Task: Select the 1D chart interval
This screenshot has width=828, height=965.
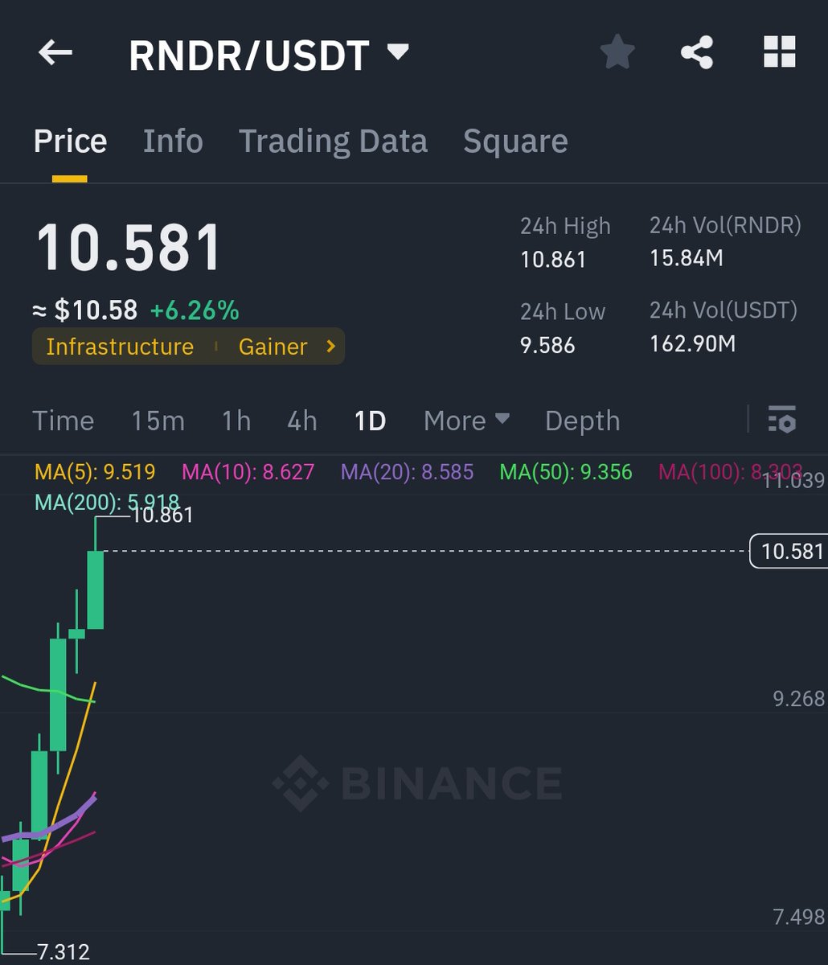Action: [371, 421]
